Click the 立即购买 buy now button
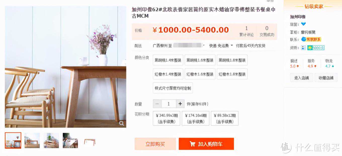The width and height of the screenshot is (342, 156). tap(155, 144)
